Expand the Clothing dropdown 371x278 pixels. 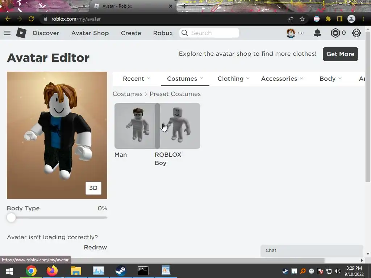click(x=233, y=79)
